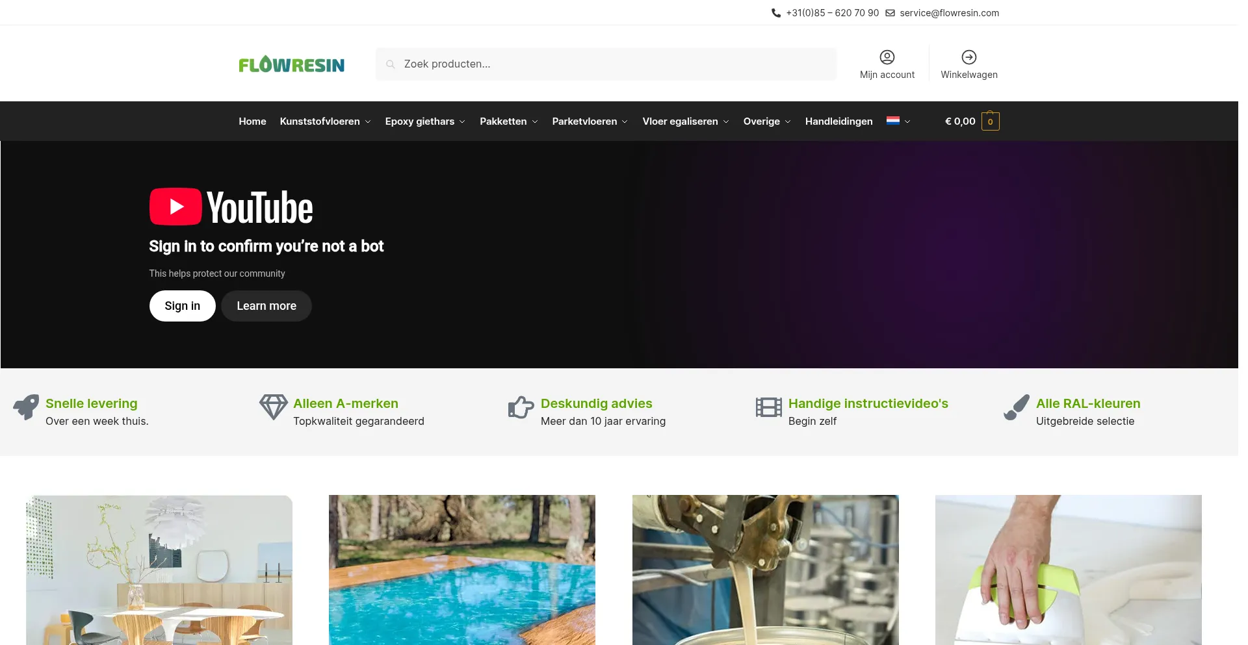Image resolution: width=1248 pixels, height=645 pixels.
Task: Click the cart count badge showing 0
Action: coord(991,121)
